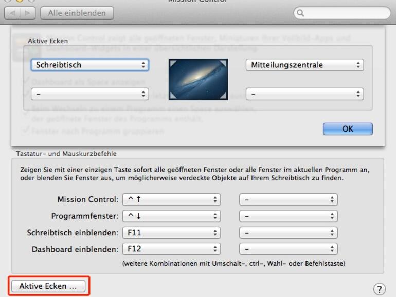Viewport: 396px width, 297px height.
Task: Change Schreibtisch einblenden F11 shortcut
Action: [171, 233]
